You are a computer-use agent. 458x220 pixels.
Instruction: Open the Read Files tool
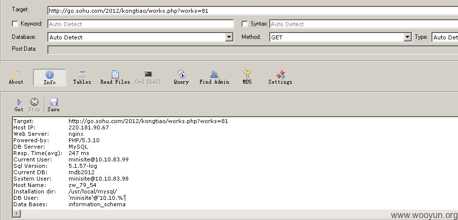pos(115,78)
